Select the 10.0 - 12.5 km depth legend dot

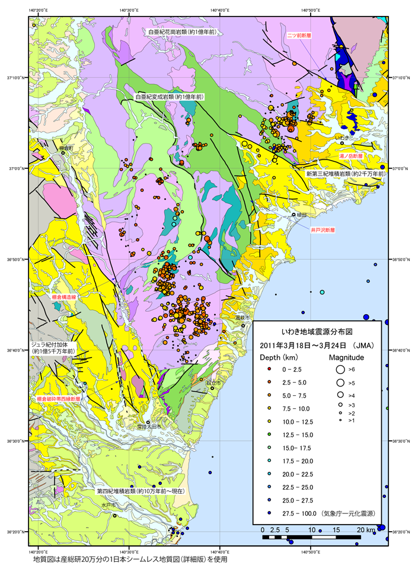269,421
